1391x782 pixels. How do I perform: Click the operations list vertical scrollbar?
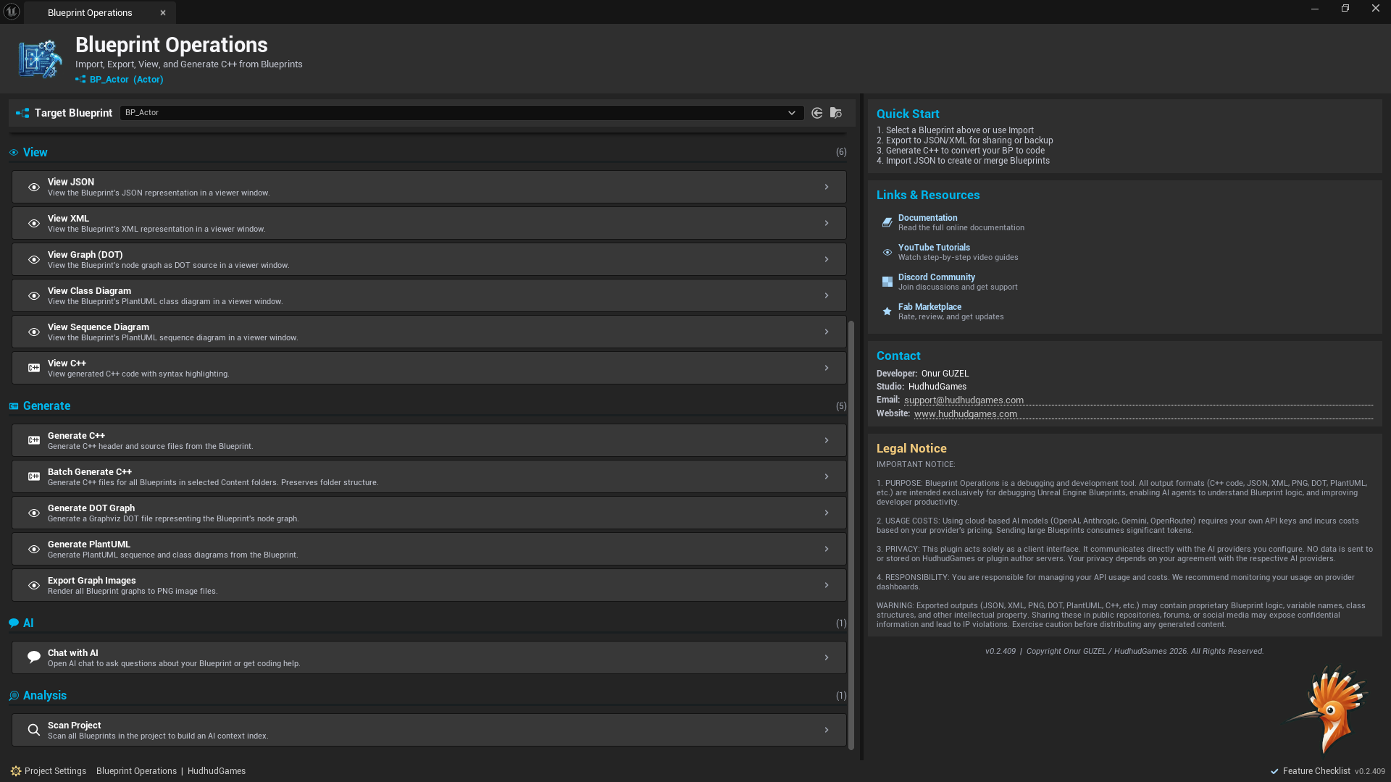click(851, 536)
